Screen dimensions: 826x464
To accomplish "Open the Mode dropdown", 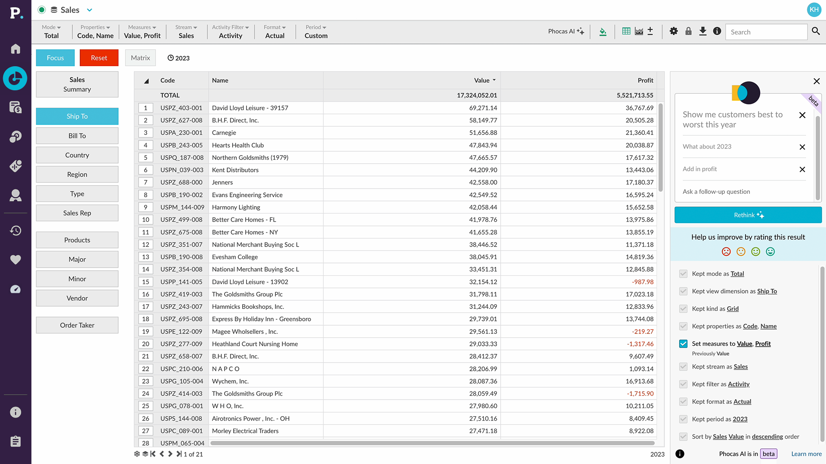I will click(x=51, y=27).
